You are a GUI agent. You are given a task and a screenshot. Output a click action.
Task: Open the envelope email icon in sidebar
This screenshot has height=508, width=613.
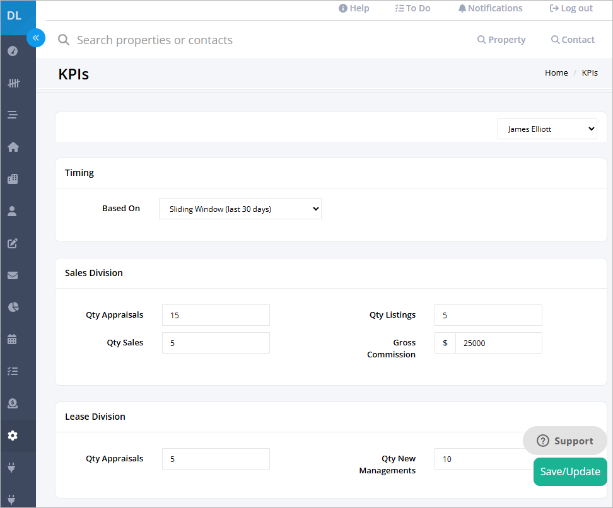tap(13, 275)
